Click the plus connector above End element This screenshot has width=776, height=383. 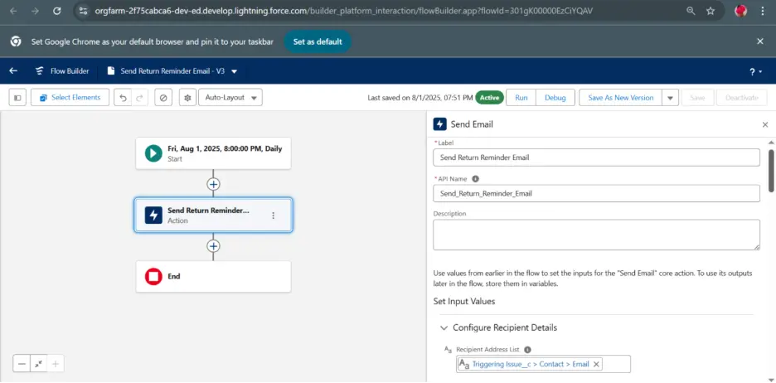213,246
